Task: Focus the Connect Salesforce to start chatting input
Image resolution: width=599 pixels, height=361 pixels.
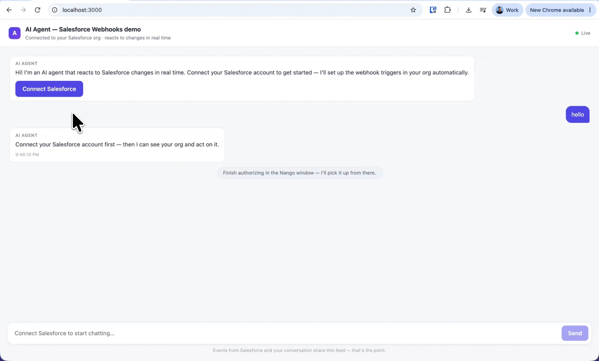Action: (x=286, y=333)
